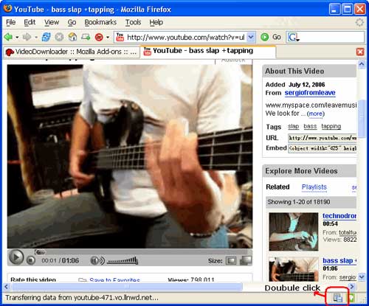Expand the Back button history dropdown
369x306 pixels.
tap(17, 38)
